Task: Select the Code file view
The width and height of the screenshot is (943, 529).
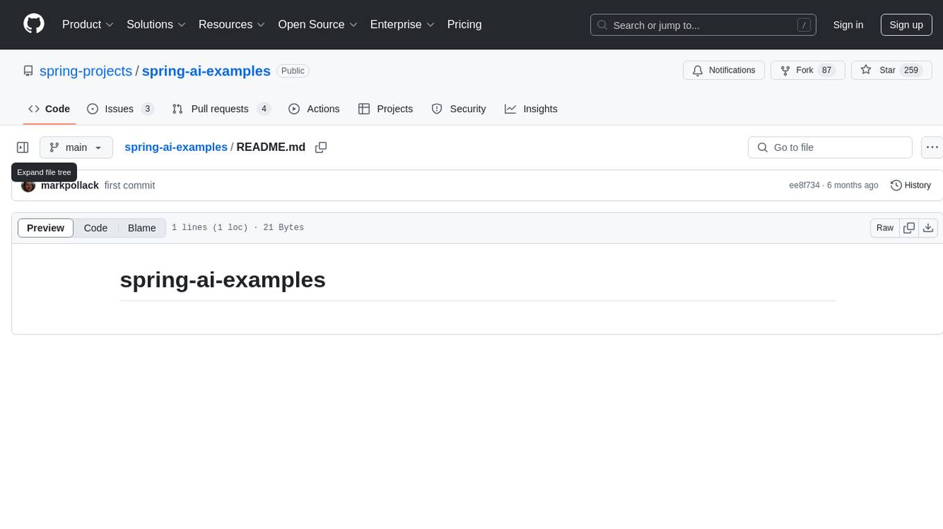Action: click(96, 228)
